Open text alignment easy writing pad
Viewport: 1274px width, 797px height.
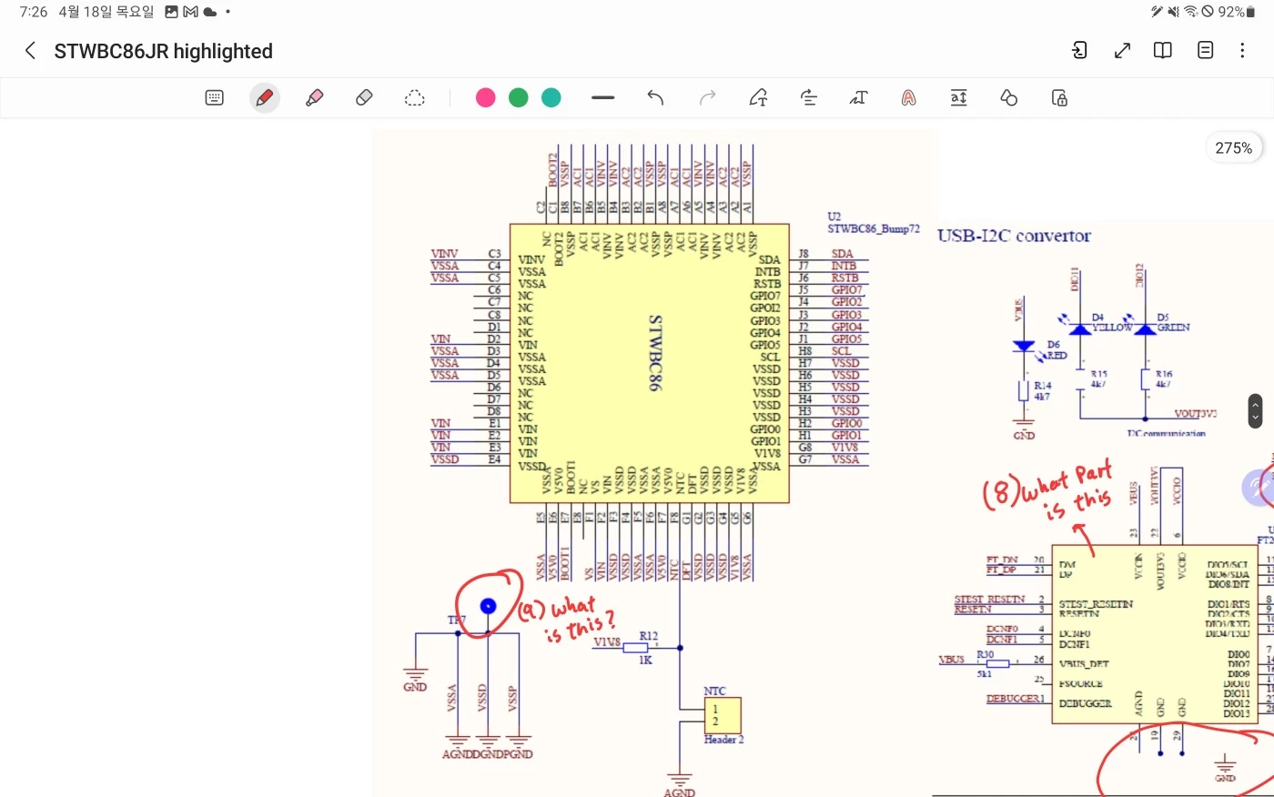958,97
